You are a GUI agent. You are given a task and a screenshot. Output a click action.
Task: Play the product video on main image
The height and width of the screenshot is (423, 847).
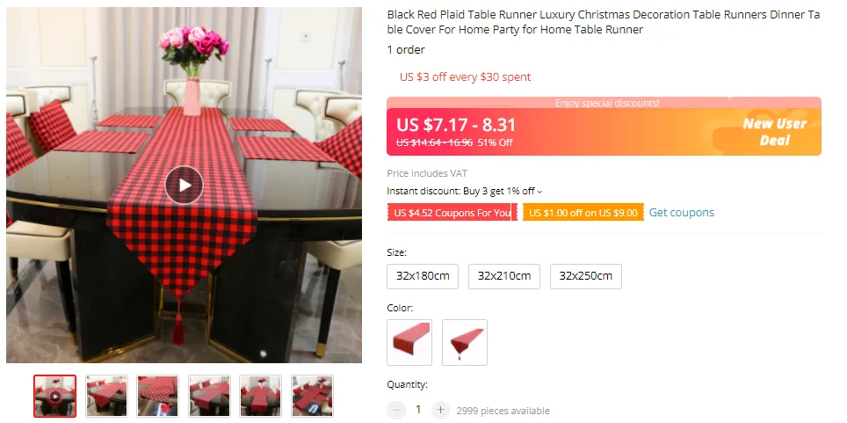click(x=184, y=185)
